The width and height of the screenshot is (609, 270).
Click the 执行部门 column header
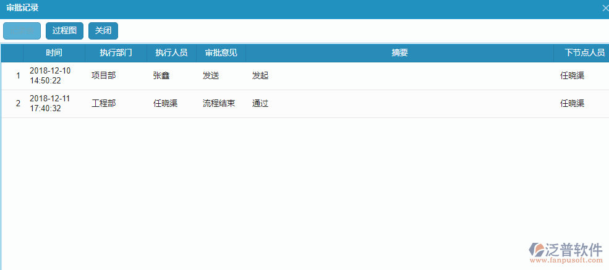116,53
